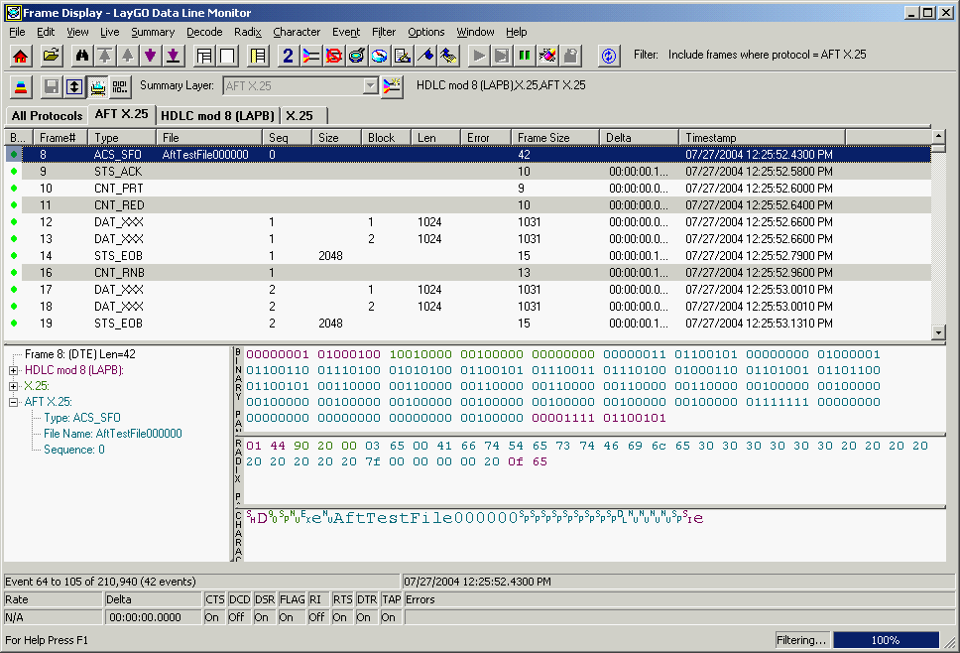The image size is (960, 653).
Task: Open the Options menu
Action: [x=426, y=32]
